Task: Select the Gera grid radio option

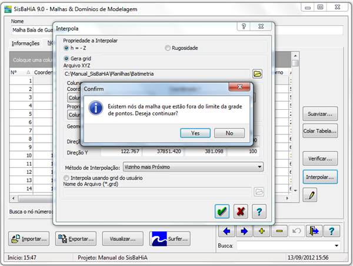Action: [x=66, y=59]
